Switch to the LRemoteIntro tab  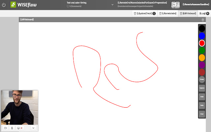coord(168,14)
